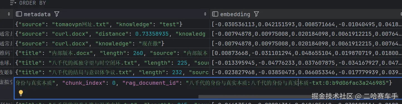Click the ORDER BY sort icon
This screenshot has height=104, width=402.
click(13, 3)
